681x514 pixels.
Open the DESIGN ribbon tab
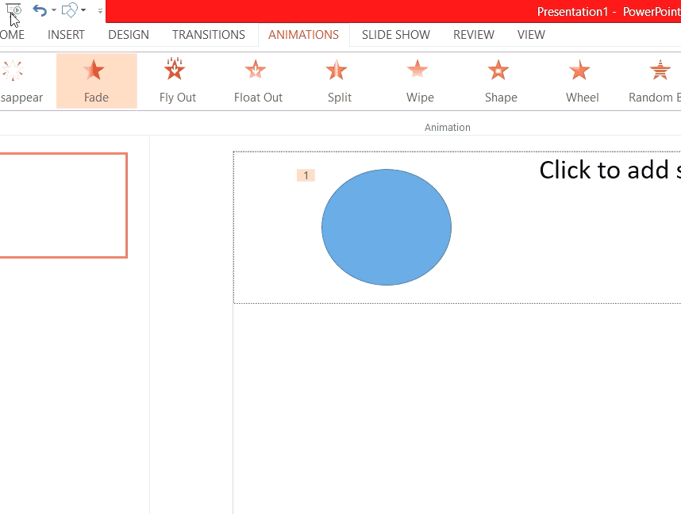click(x=129, y=35)
